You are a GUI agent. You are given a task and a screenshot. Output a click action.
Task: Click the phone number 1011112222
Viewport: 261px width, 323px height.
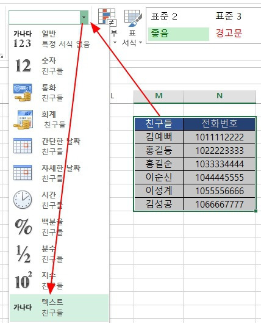220,137
